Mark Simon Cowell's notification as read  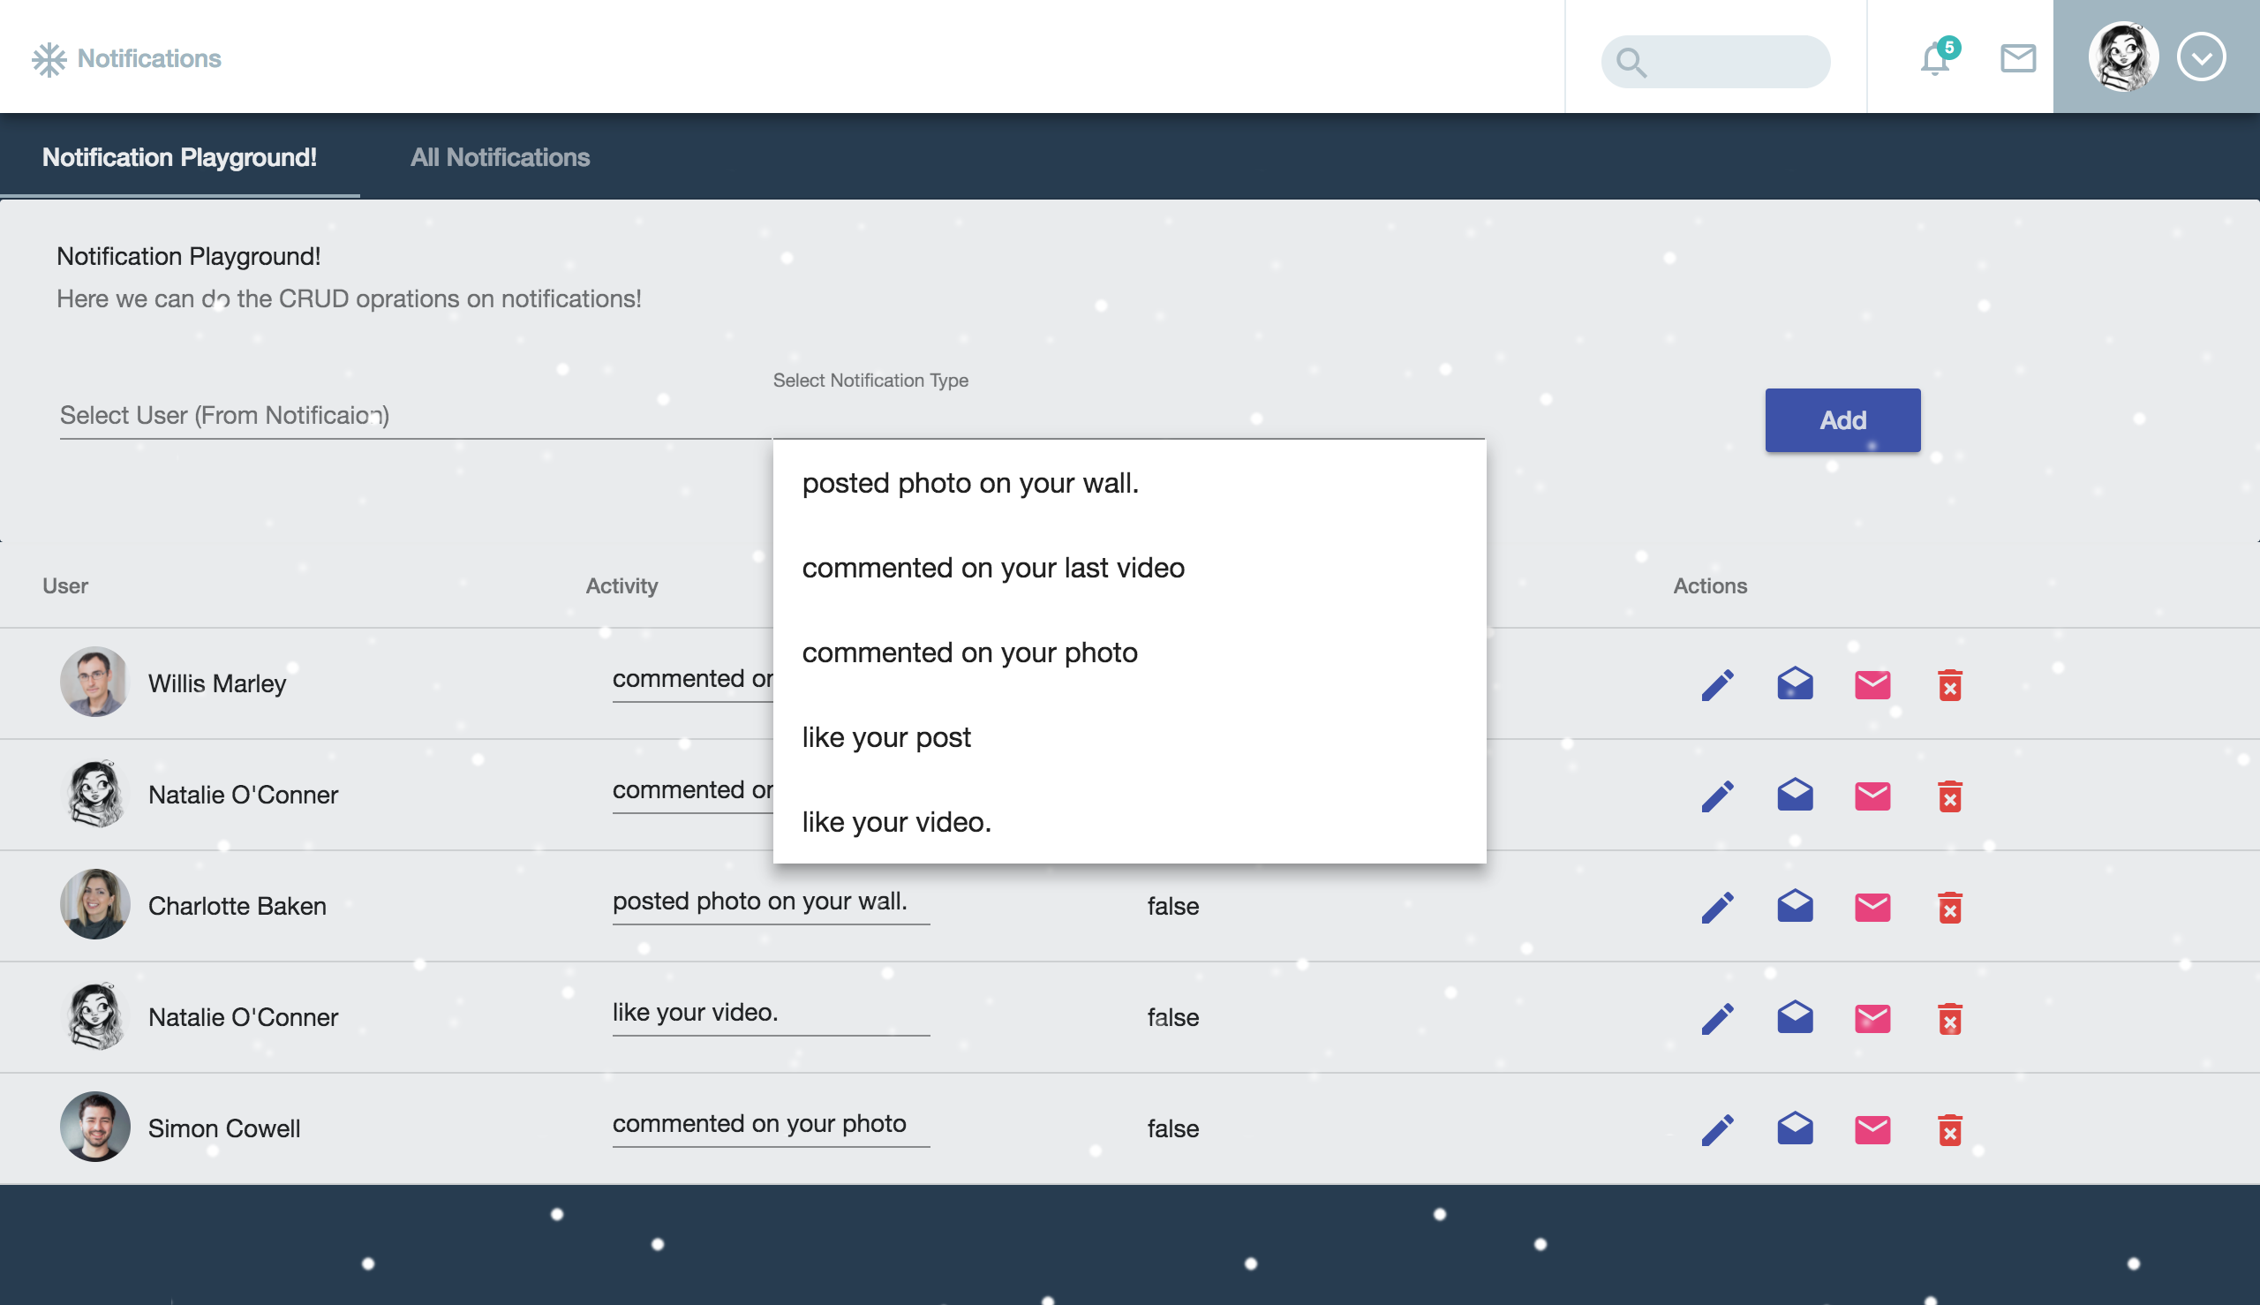(x=1795, y=1129)
